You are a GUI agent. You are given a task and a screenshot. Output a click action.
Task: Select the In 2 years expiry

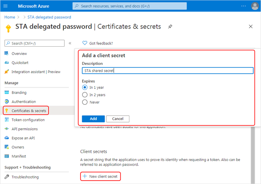pos(85,95)
